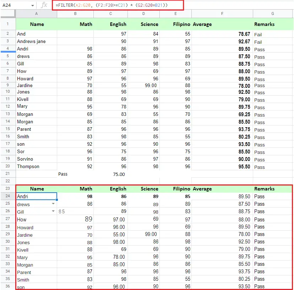Click the cell 'Mary' in row 12
The width and height of the screenshot is (294, 290).
36,106
